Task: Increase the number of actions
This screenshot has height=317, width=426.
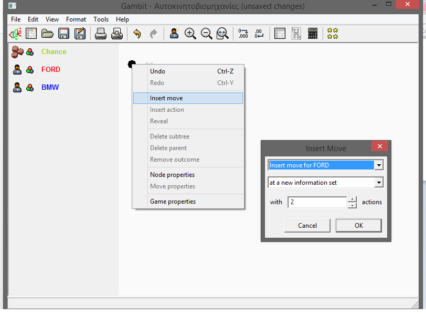Action: [352, 199]
